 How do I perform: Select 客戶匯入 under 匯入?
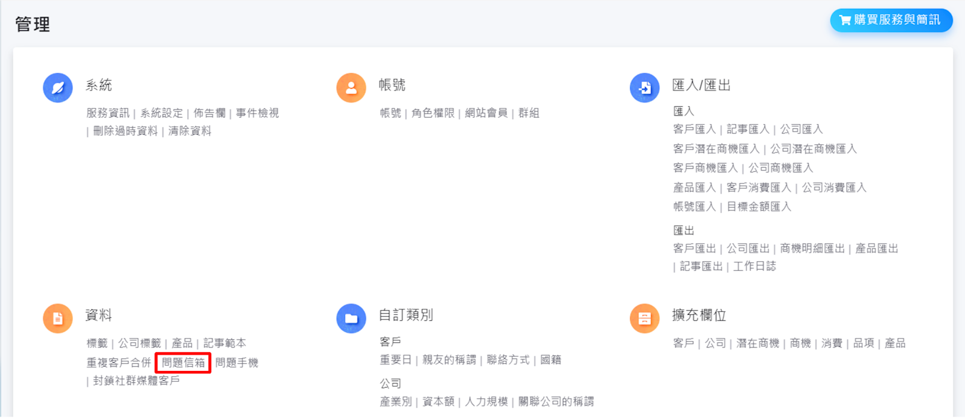tap(694, 129)
